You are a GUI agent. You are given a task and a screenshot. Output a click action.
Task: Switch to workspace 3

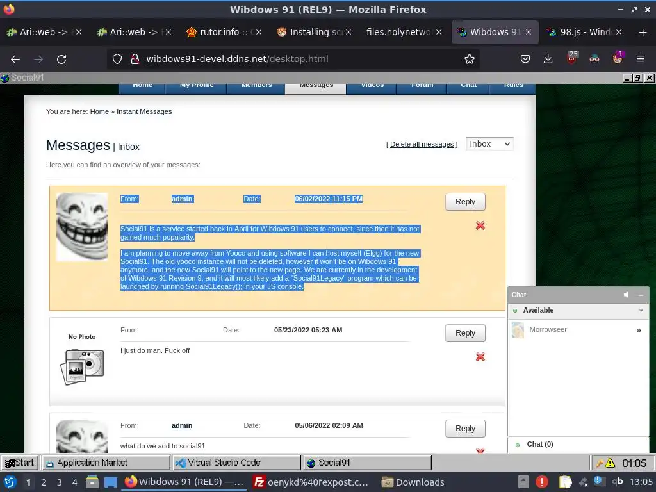[x=60, y=482]
